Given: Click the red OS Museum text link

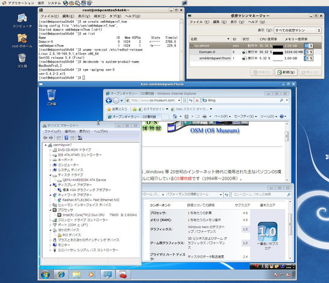Looking at the screenshot, I should [x=183, y=178].
